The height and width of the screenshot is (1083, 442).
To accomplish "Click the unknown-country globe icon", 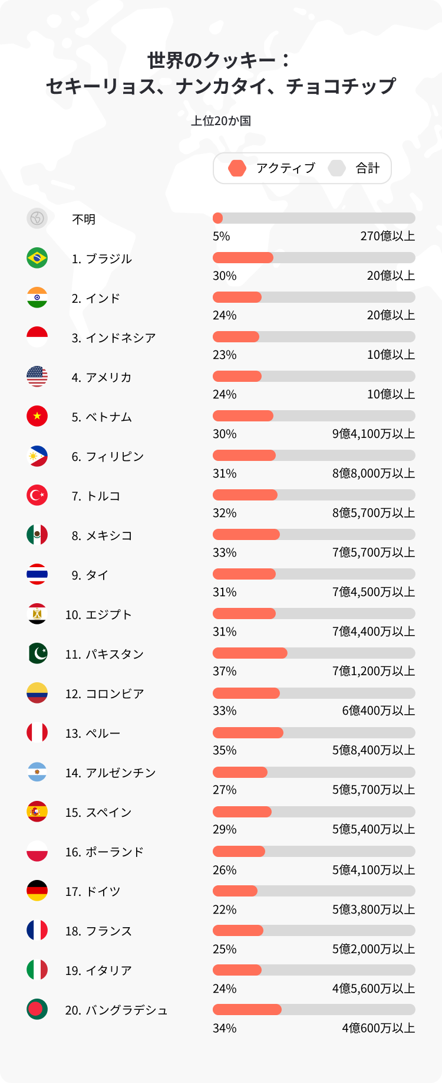I will (x=37, y=218).
